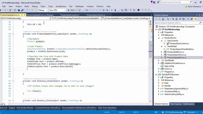Collapse the QuicklyPOS.Business project node
The height and width of the screenshot is (114, 203).
(156, 75)
